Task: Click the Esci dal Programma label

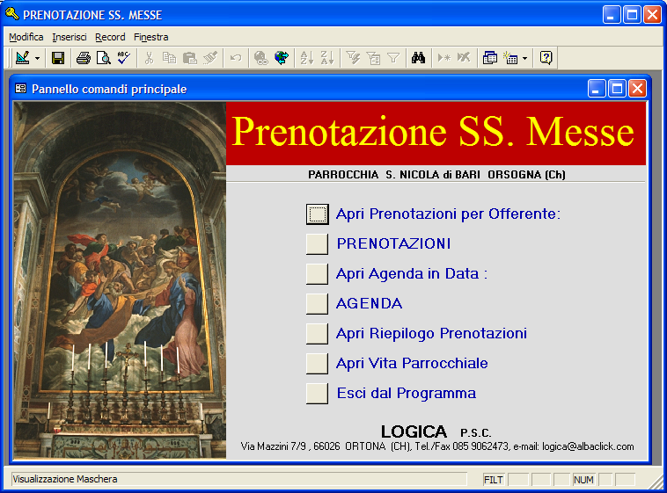Action: (407, 393)
